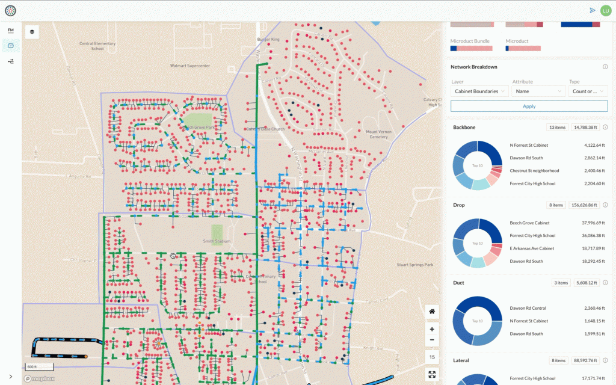Click the Mount Vernon Cemetery map label
Viewport: 616px width, 385px height.
[378, 134]
